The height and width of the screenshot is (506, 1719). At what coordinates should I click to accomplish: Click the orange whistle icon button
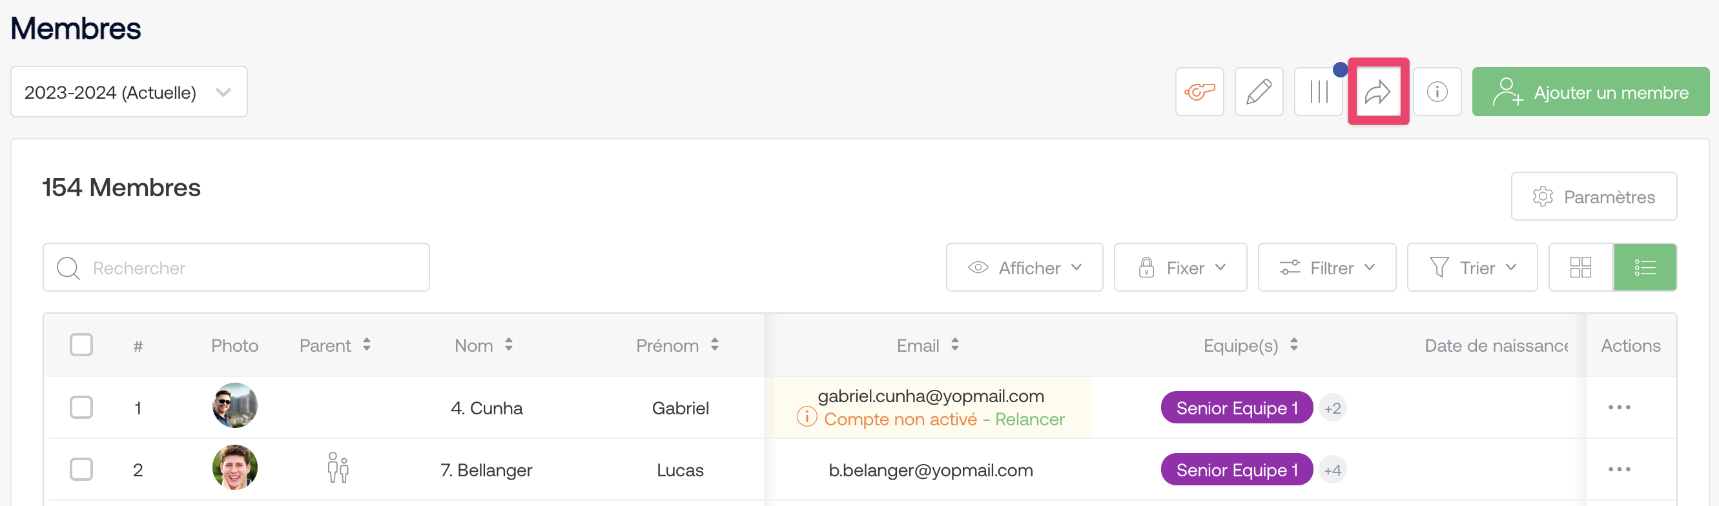1199,92
